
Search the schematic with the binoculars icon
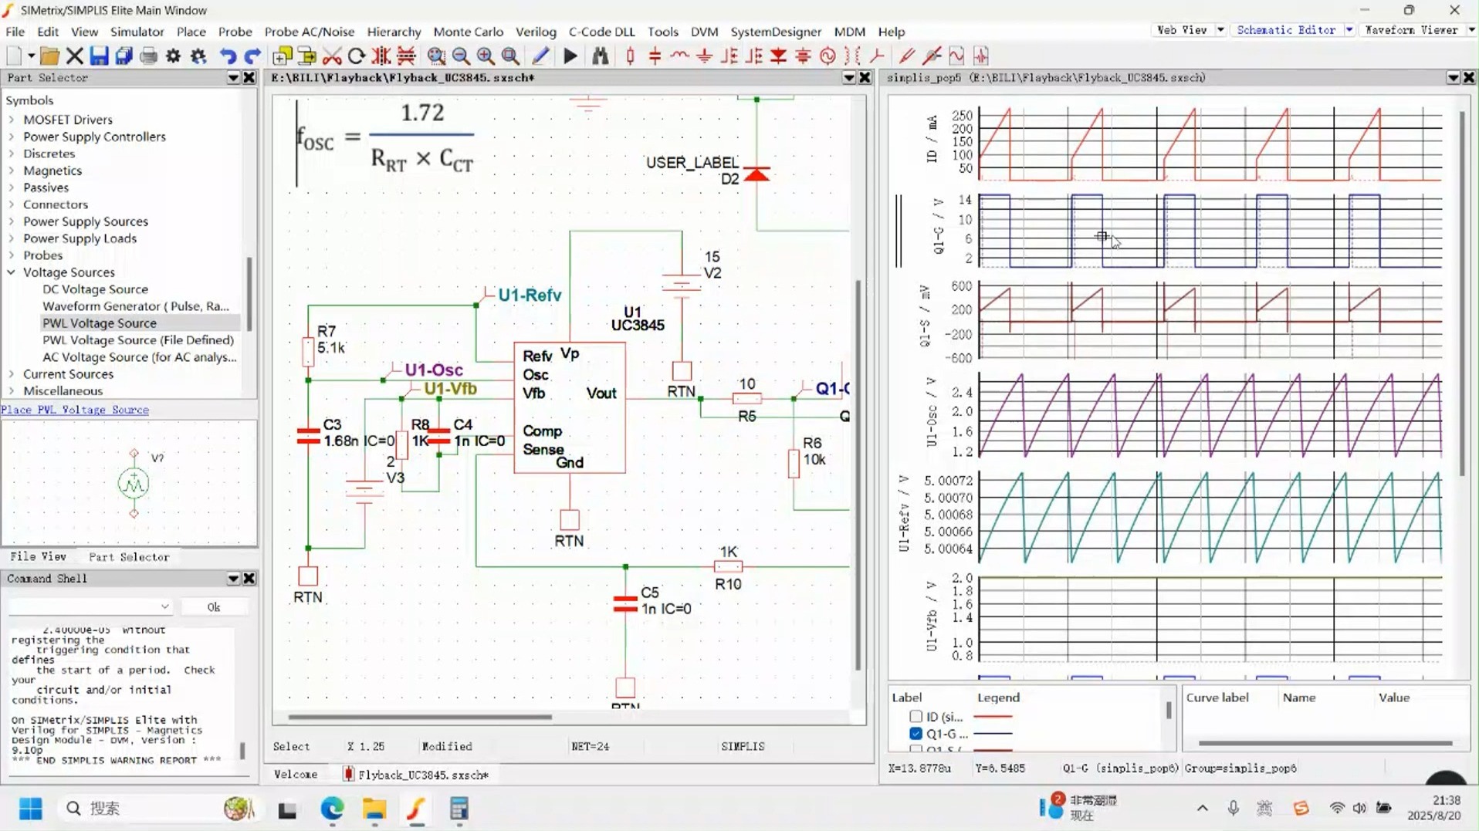[600, 56]
